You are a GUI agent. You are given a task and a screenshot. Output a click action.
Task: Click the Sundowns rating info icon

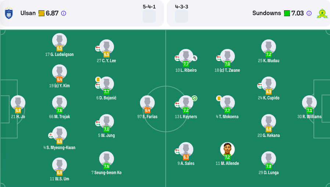click(309, 13)
